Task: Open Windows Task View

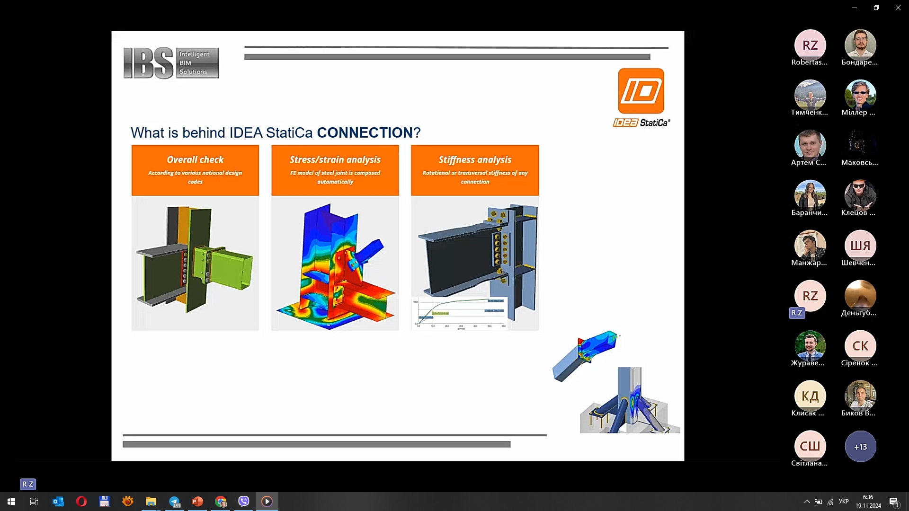Action: tap(34, 502)
